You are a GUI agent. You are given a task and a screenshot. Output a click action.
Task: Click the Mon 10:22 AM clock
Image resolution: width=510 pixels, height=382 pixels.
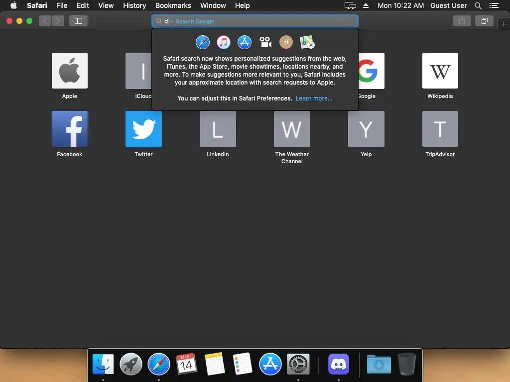(x=401, y=5)
